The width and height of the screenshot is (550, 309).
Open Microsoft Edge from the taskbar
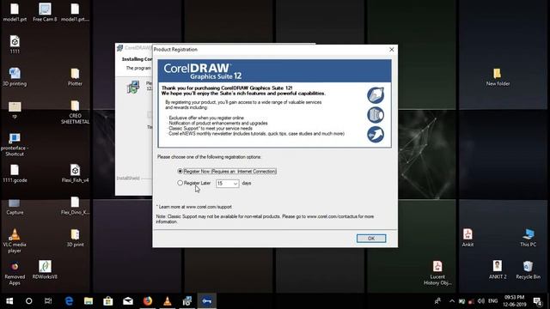69,301
